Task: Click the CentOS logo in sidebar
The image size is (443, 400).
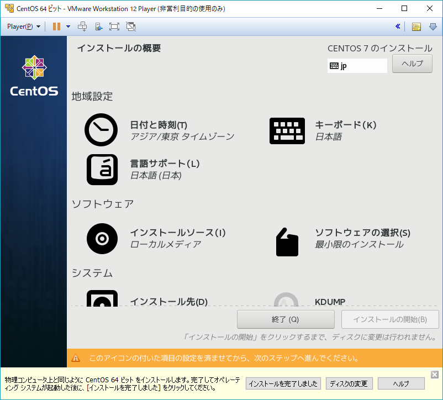Action: point(34,76)
